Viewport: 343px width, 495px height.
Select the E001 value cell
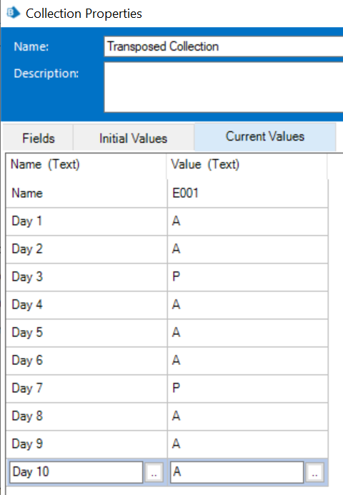(248, 193)
